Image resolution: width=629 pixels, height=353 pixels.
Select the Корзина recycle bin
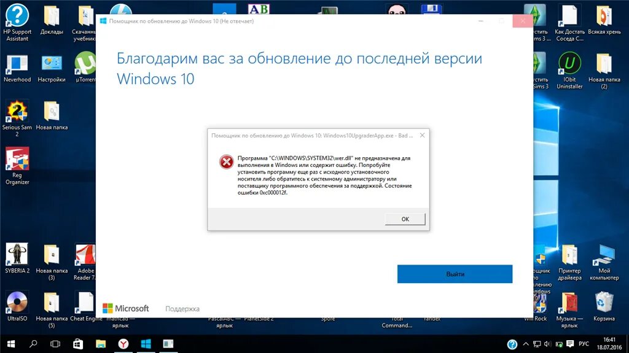point(604,306)
